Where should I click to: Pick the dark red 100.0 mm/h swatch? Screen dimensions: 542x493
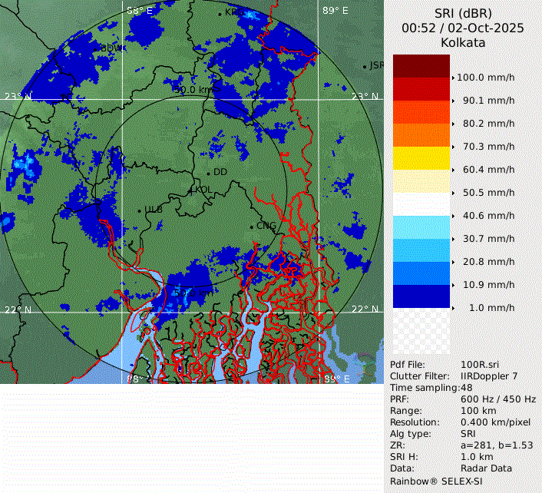point(421,66)
